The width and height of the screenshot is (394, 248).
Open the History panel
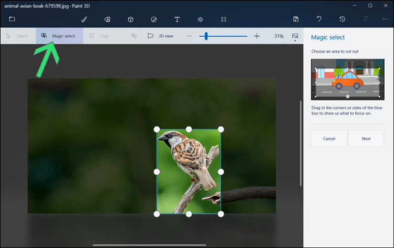(x=342, y=19)
